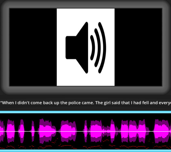Click the wide waveform peak below the word "back"
Image resolution: width=171 pixels, height=152 pixels.
pos(47,131)
